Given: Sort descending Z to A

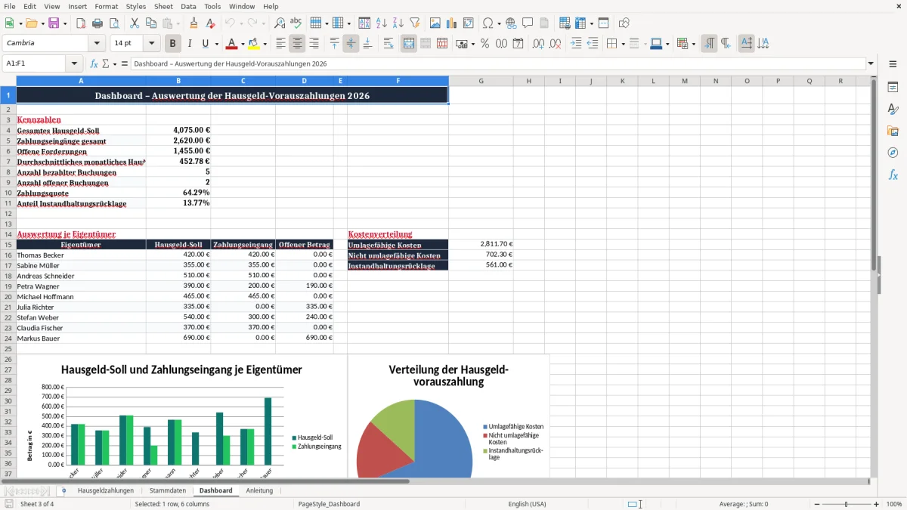Looking at the screenshot, I should [398, 23].
